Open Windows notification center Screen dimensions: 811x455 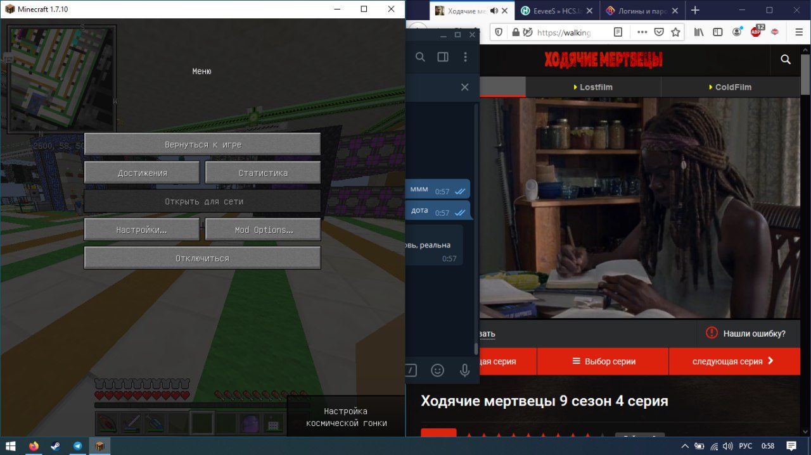(791, 446)
